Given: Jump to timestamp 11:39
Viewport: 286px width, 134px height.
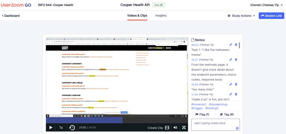Looking at the screenshot, I should click(x=194, y=94).
